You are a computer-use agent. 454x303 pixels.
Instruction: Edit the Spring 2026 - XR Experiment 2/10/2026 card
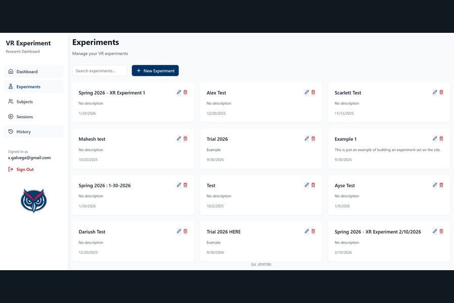[435, 231]
